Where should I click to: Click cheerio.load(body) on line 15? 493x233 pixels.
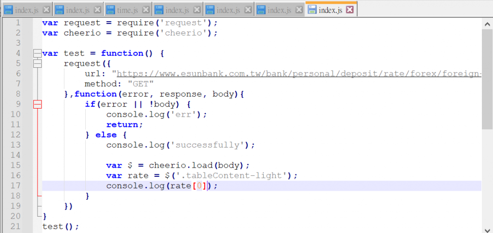pyautogui.click(x=196, y=165)
